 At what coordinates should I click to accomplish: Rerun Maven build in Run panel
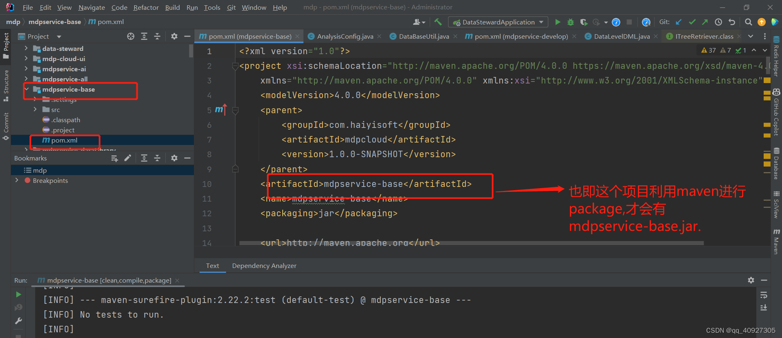[18, 294]
